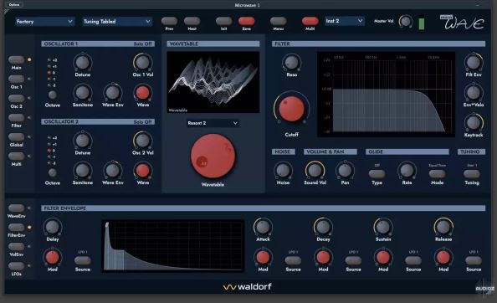Image resolution: width=497 pixels, height=303 pixels.
Task: Switch to the Osc 2 page
Action: pos(16,98)
